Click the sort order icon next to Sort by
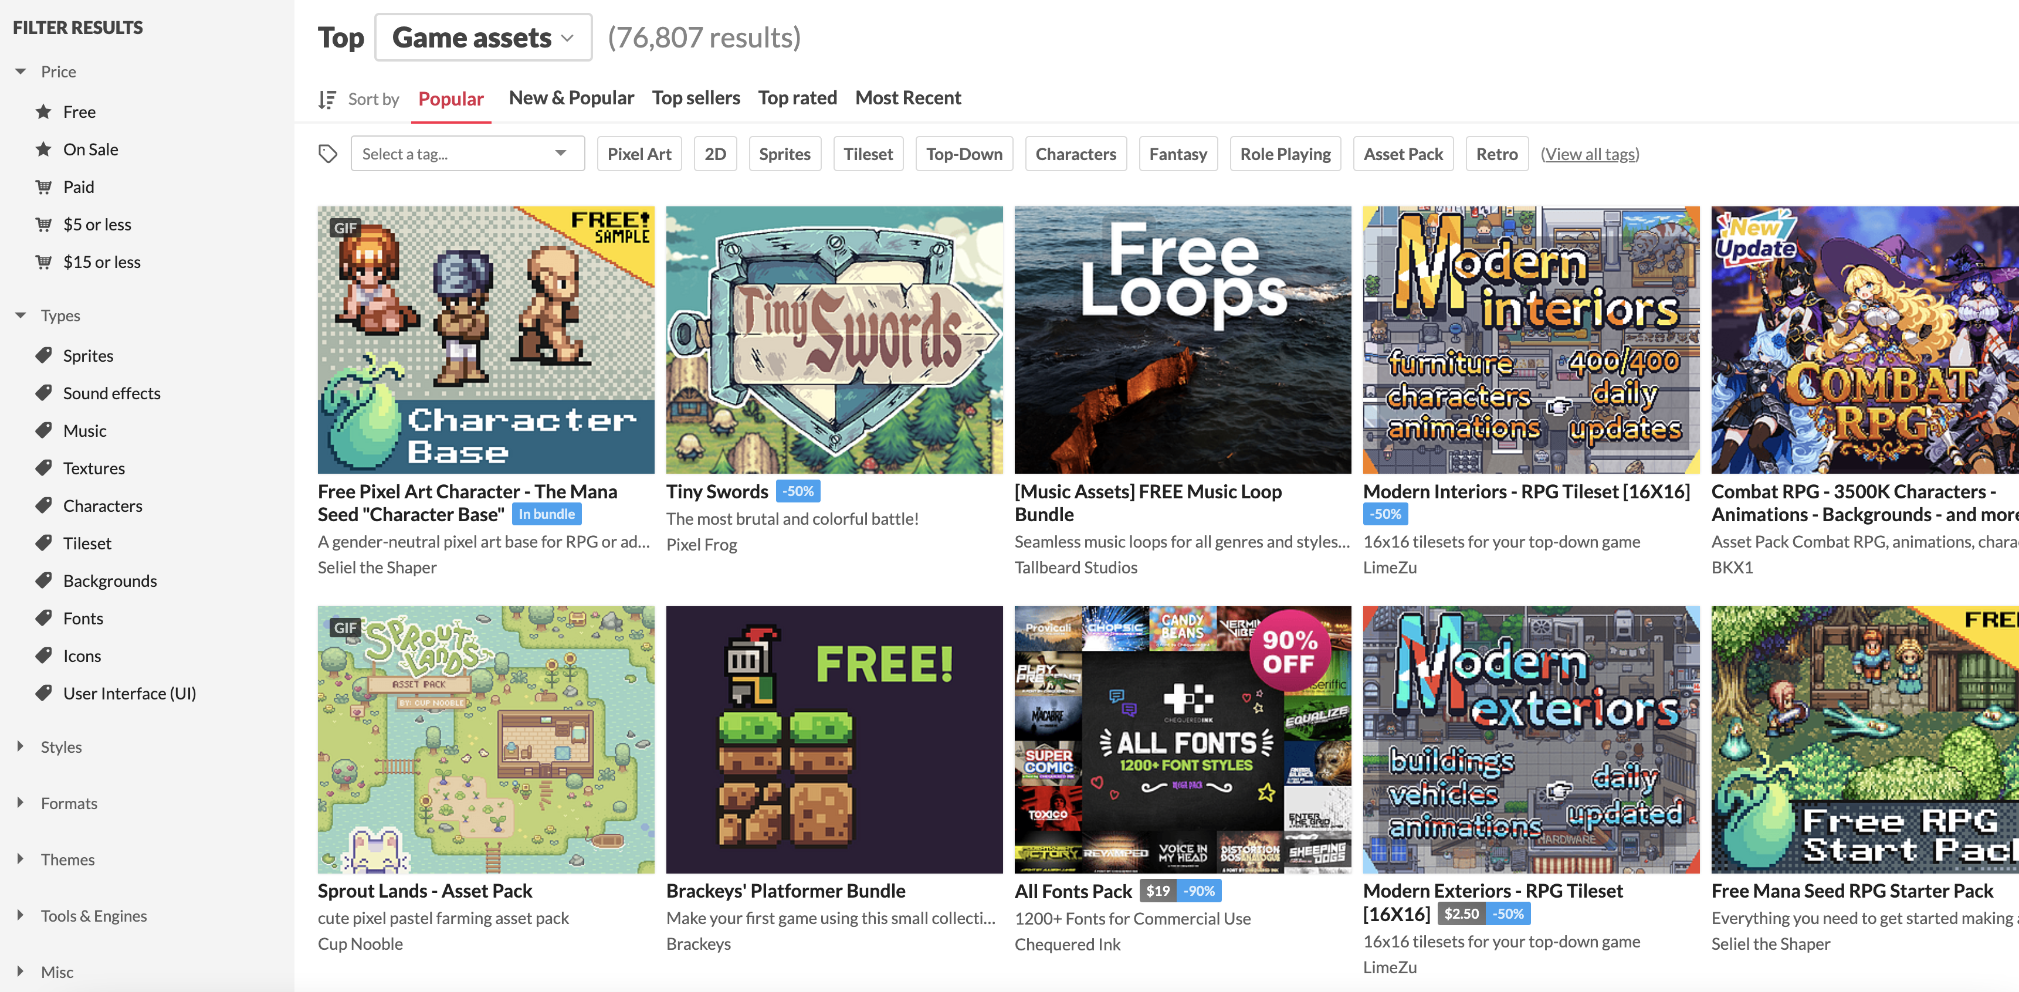Screen dimensions: 2019x992 (328, 100)
